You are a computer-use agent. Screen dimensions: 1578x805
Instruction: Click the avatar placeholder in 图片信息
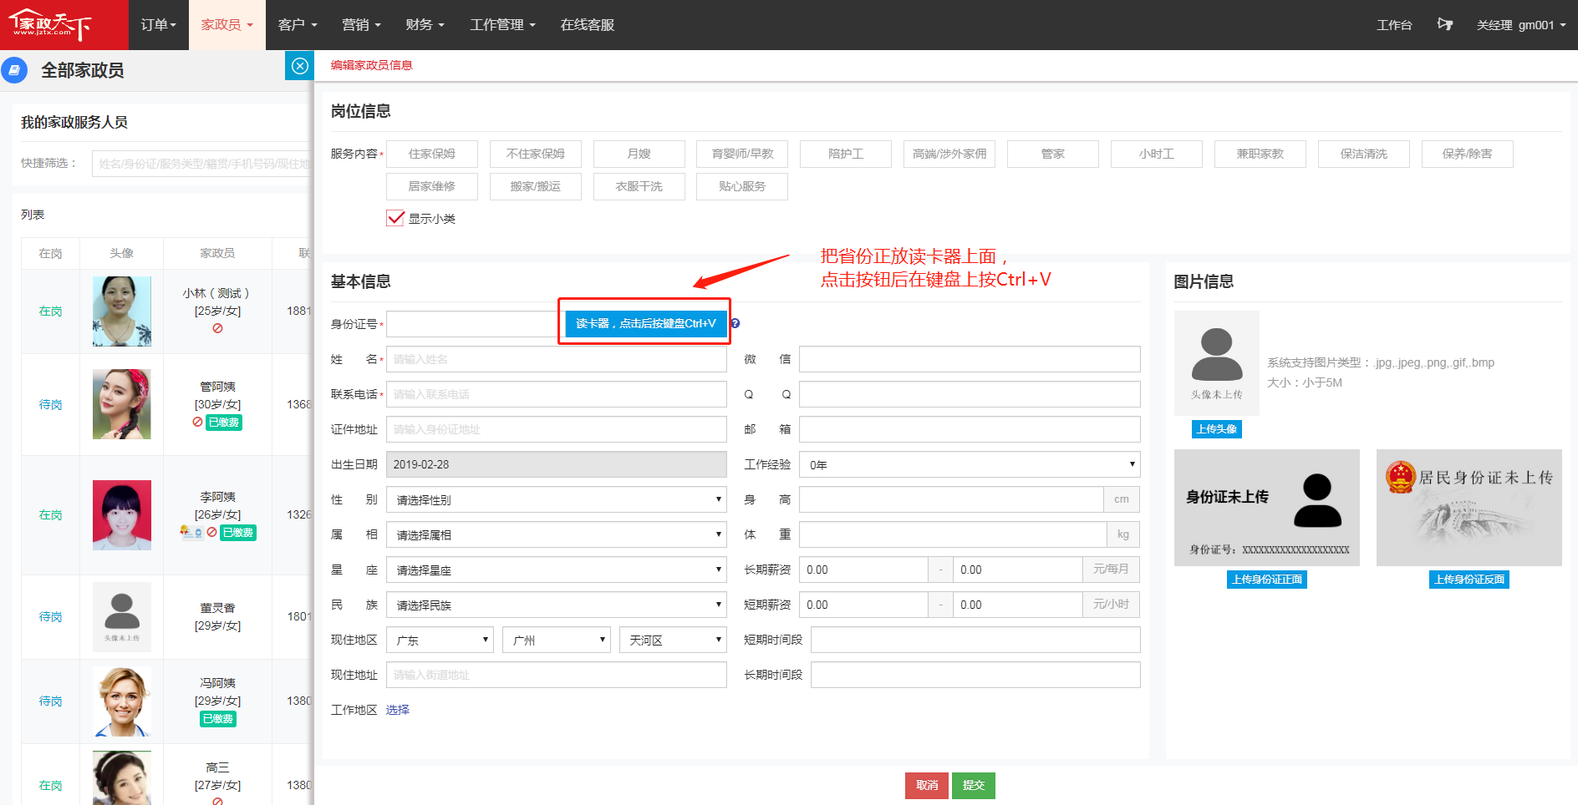1216,363
